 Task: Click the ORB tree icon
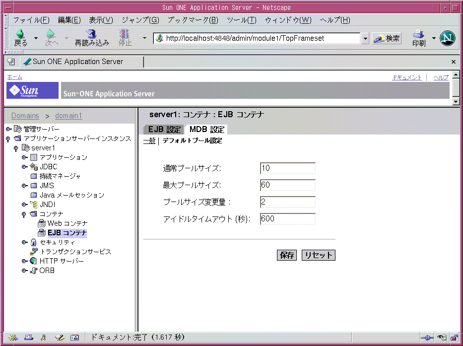coord(34,271)
